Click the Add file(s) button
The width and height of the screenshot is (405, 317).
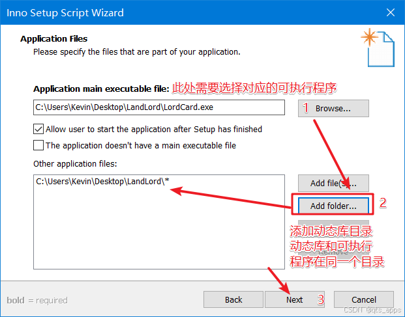[333, 184]
